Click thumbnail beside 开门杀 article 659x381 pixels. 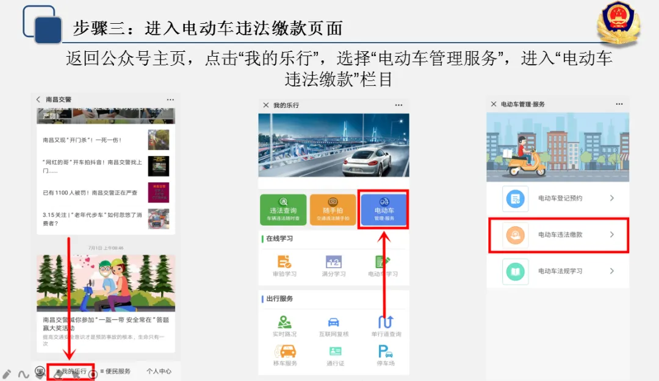159,140
